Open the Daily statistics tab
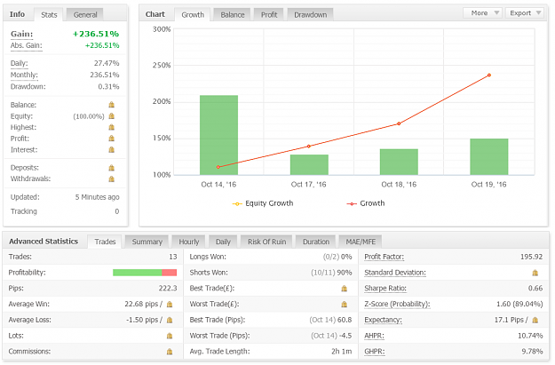 [223, 242]
